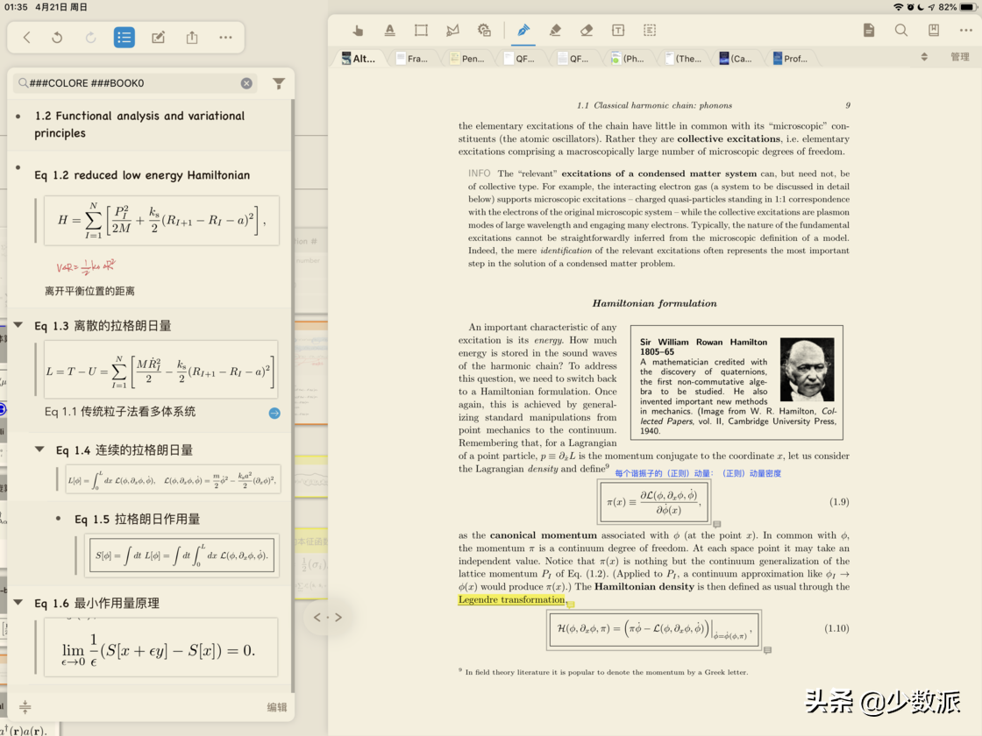
Task: Switch to the Fra... document tab
Action: 413,58
